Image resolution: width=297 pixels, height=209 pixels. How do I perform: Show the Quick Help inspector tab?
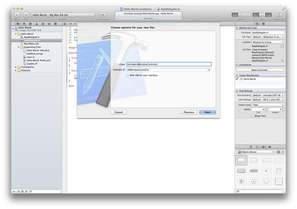263,24
